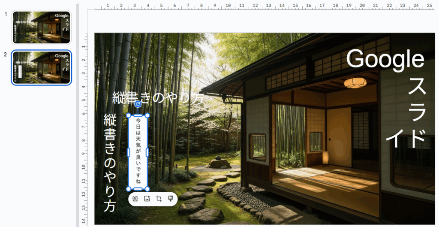Screen dimensions: 439x227
Task: Select slide 1 thumbnail in the filmstrip
Action: [42, 27]
